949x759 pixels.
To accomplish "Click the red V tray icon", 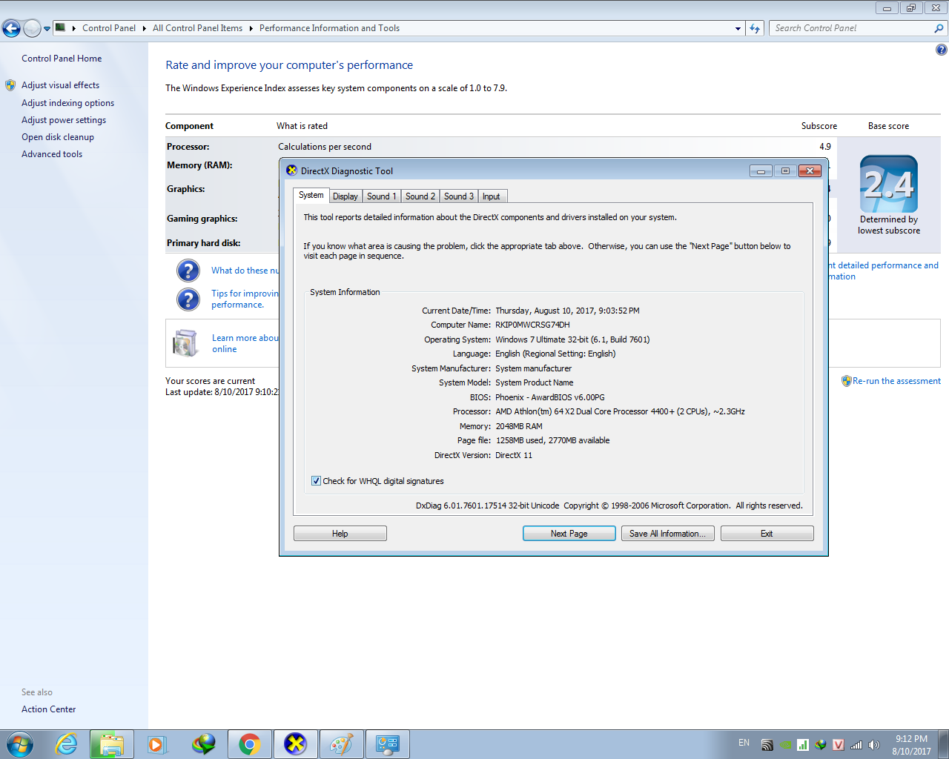I will tap(839, 745).
